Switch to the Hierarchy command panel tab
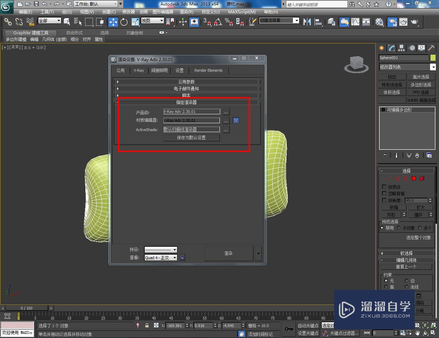The height and width of the screenshot is (338, 439). click(x=402, y=48)
